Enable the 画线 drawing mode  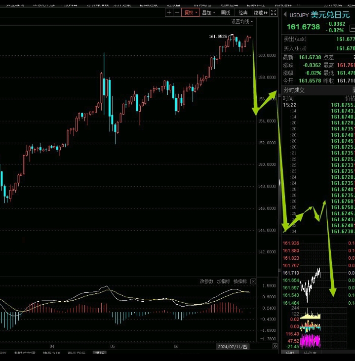226,13
